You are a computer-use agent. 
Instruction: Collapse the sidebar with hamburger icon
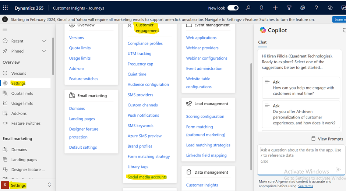5,30
